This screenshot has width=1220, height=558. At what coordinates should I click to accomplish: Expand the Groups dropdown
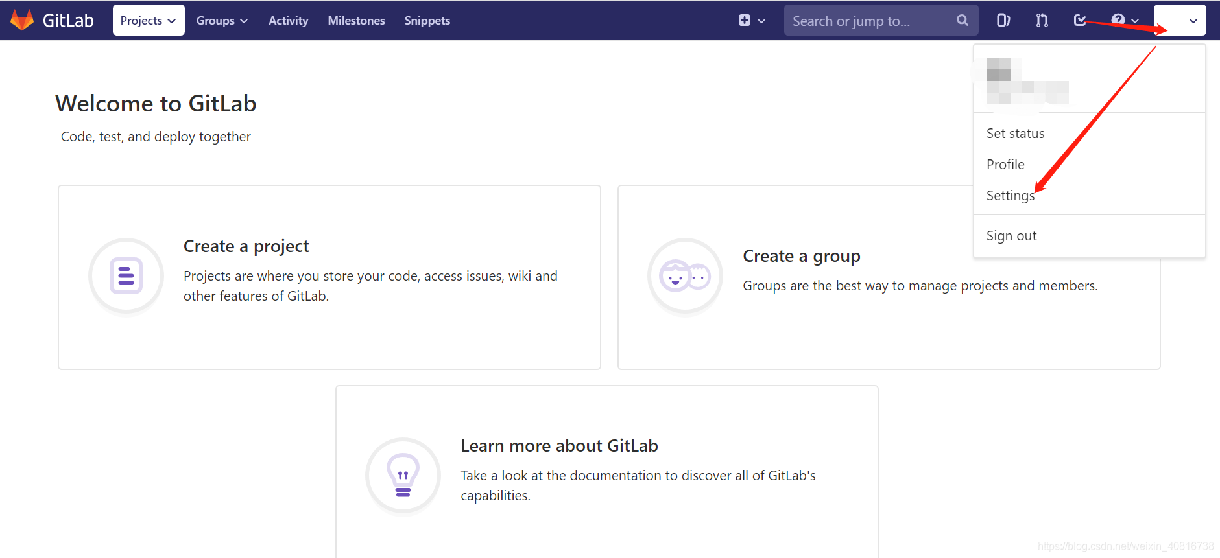[x=222, y=20]
